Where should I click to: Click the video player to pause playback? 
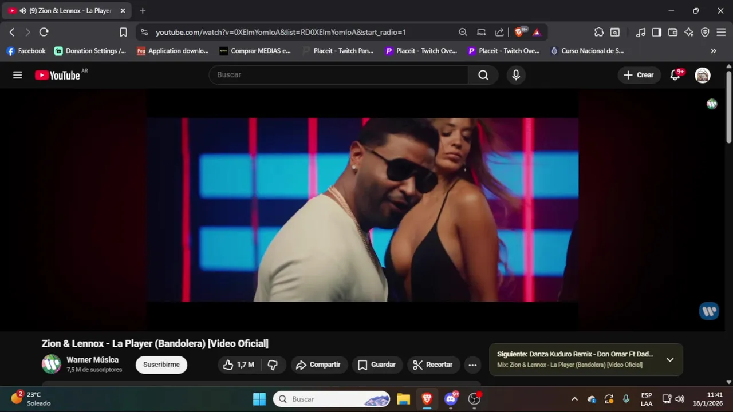pos(362,209)
